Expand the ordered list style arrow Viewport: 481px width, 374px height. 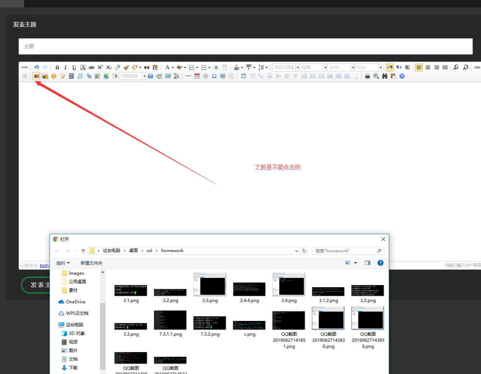tap(197, 67)
